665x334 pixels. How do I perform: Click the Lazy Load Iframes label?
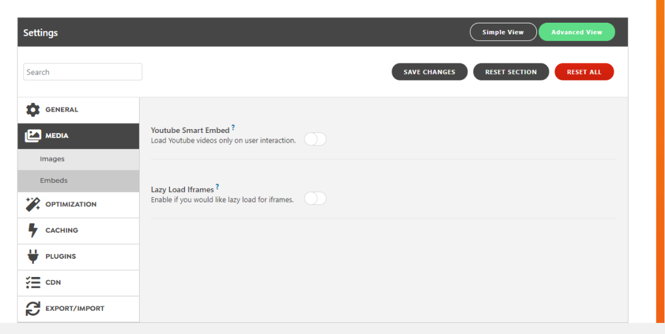182,189
